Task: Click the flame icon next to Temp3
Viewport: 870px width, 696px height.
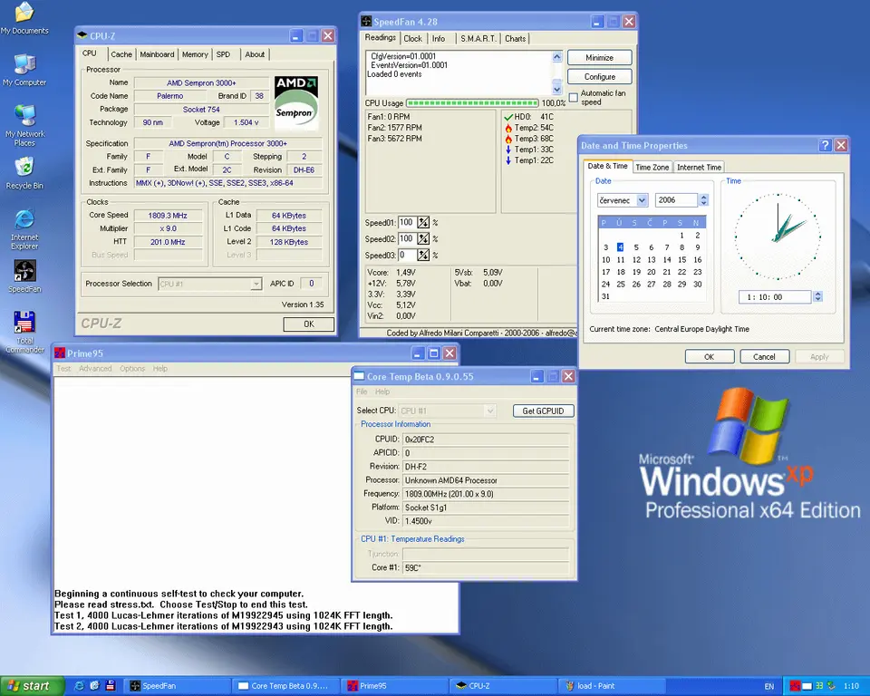Action: coord(508,139)
